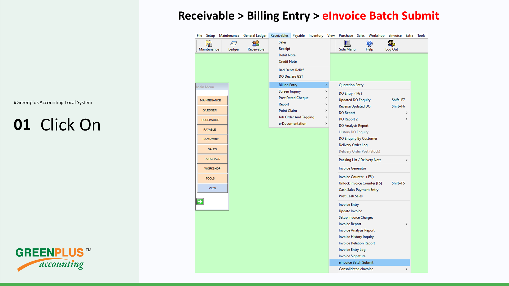Click the G/LEDGER side menu button

(212, 110)
